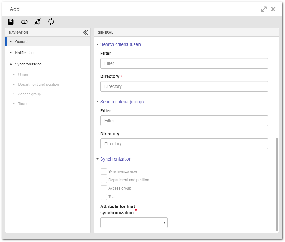This screenshot has width=285, height=242.
Task: Close the Add dialog
Action: pos(273,9)
